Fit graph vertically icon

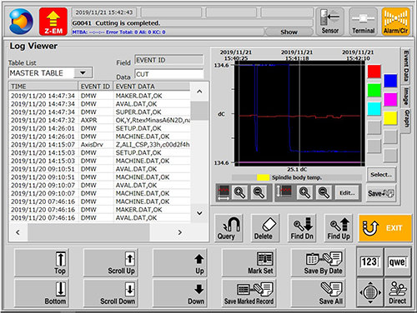[x=284, y=192]
